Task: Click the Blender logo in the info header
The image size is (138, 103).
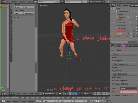Action: [108, 2]
